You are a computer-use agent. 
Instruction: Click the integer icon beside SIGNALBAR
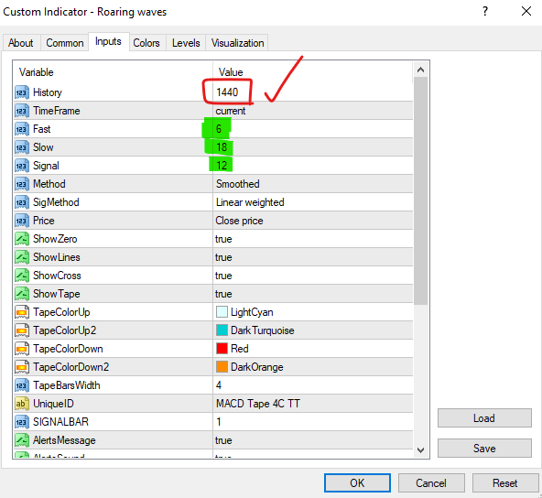click(21, 422)
